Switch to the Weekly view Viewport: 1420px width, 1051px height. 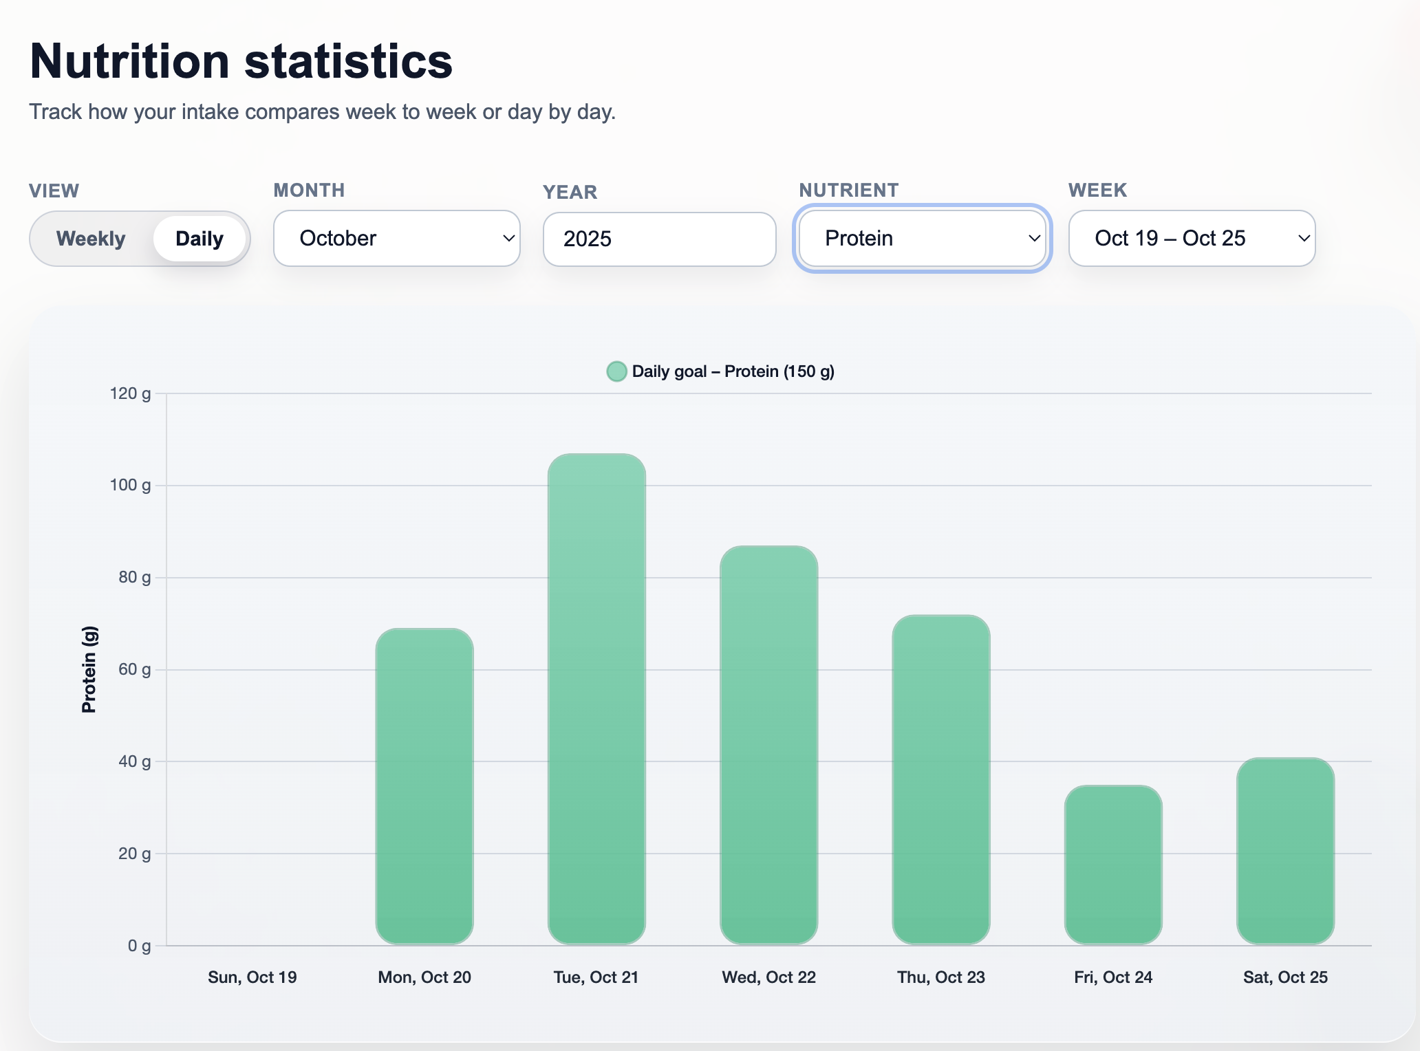[92, 238]
